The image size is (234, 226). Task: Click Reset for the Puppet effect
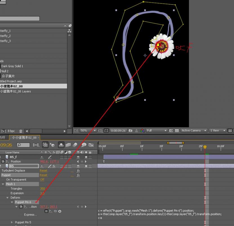click(43, 175)
